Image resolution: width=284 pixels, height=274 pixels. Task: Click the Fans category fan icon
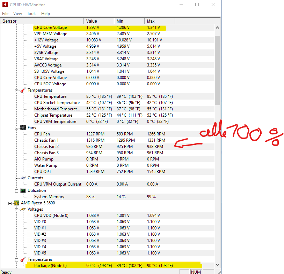pyautogui.click(x=23, y=128)
